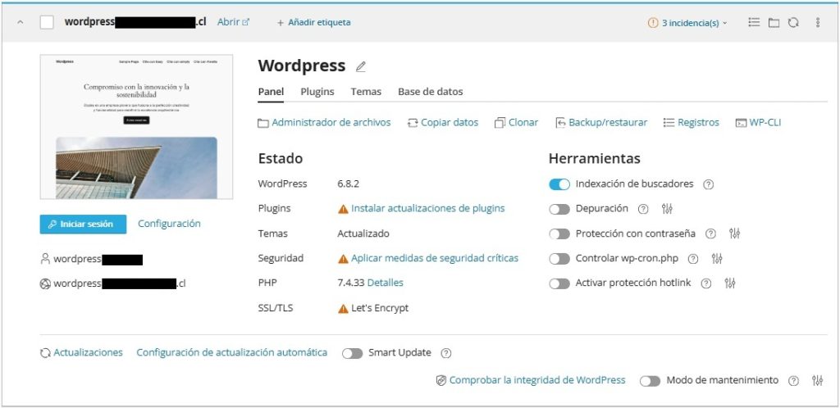Click Iniciar sesión button
Image resolution: width=840 pixels, height=408 pixels.
point(83,224)
